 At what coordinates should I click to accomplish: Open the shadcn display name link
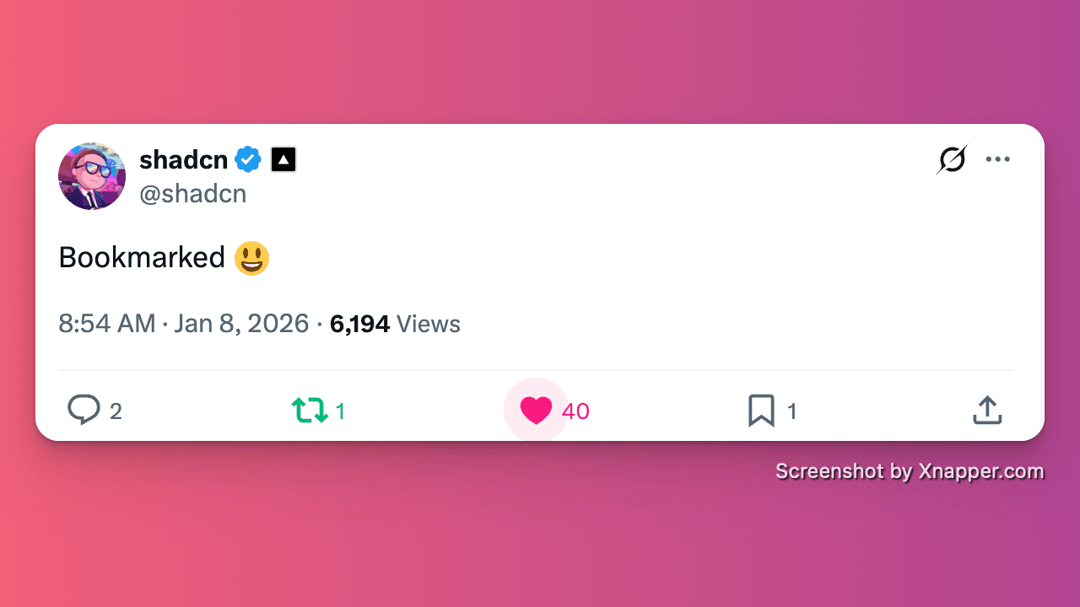point(184,159)
